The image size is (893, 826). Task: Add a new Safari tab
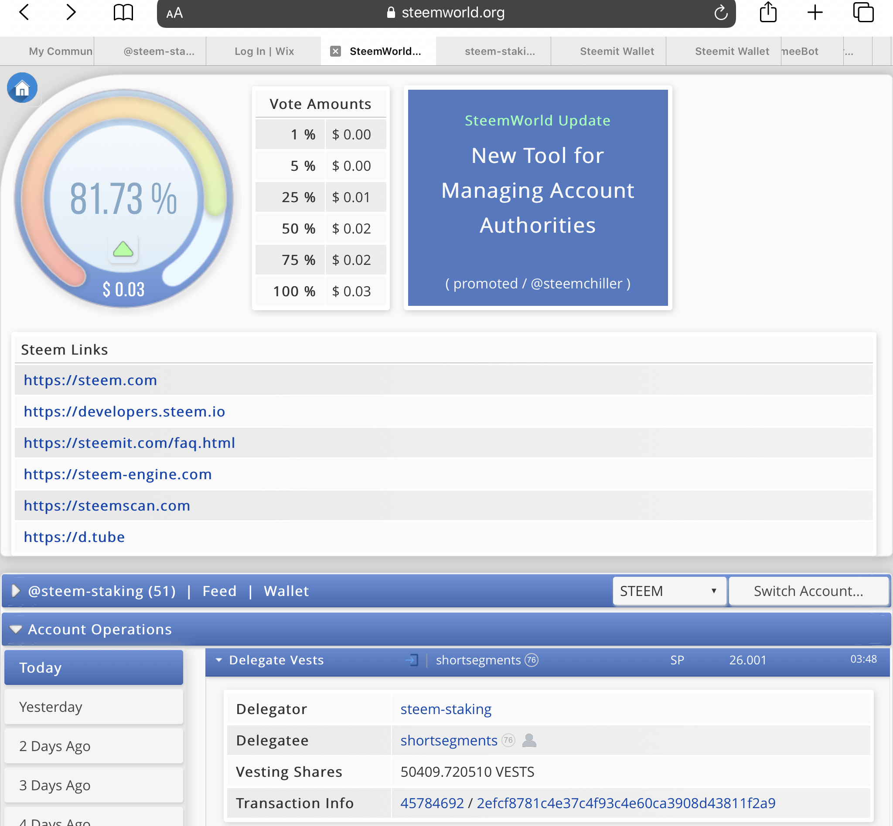point(815,13)
